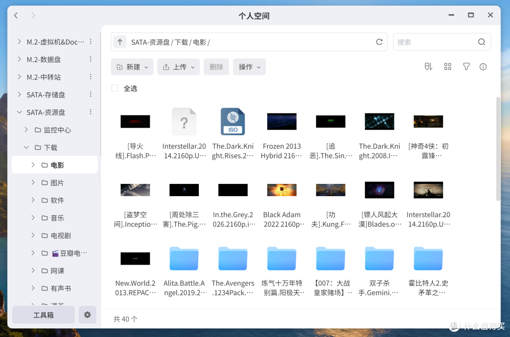The image size is (510, 337).
Task: Jump to 下载 in the breadcrumb
Action: (181, 43)
